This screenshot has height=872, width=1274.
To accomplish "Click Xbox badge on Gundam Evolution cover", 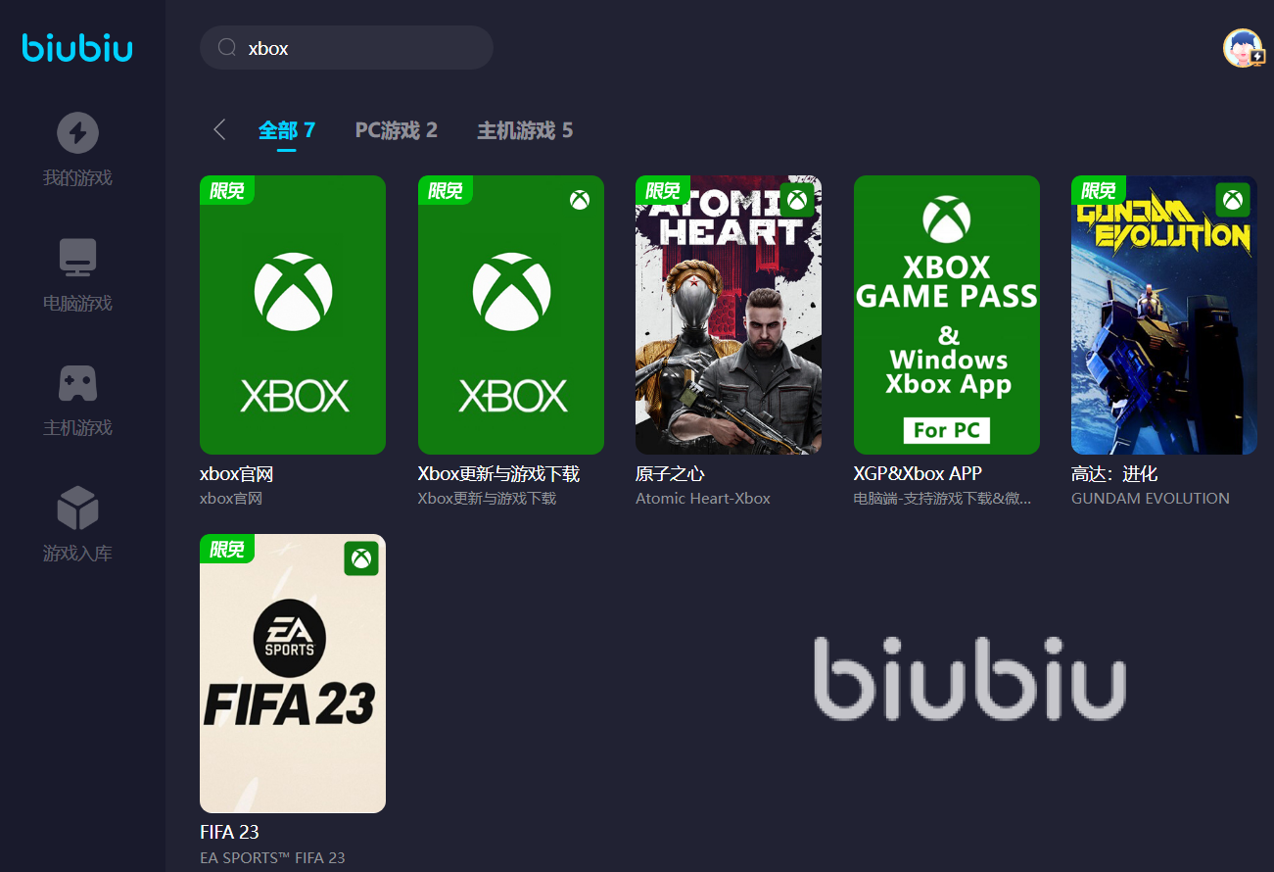I will (1233, 200).
